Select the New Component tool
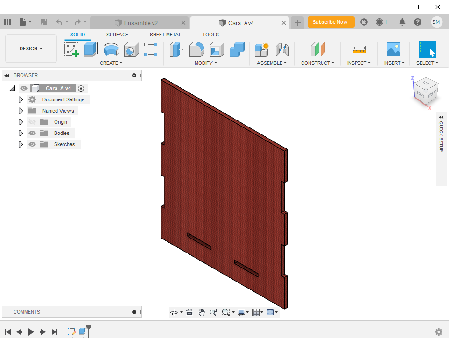This screenshot has width=449, height=338. pyautogui.click(x=262, y=49)
